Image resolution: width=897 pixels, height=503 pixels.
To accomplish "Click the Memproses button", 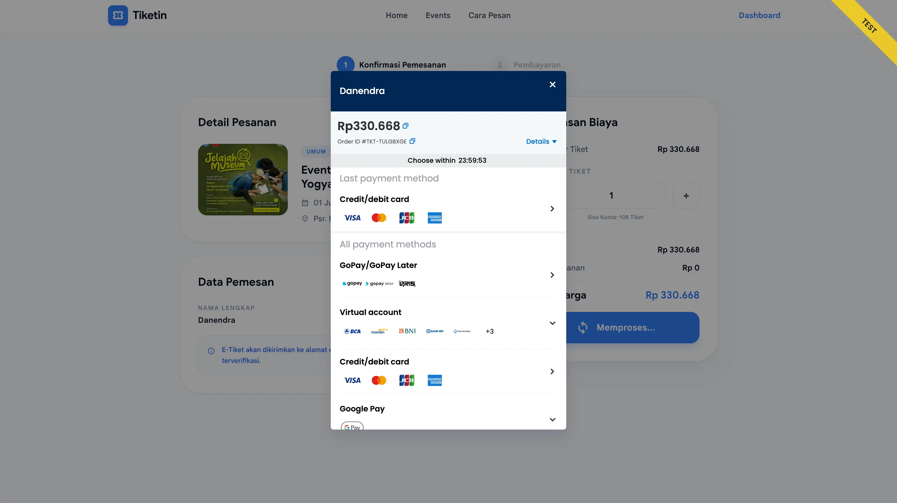I will [x=632, y=327].
